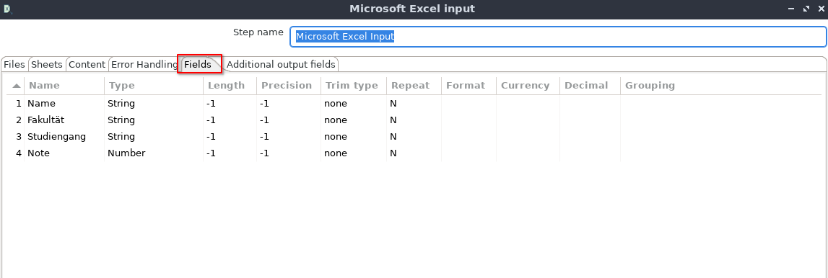Screen dimensions: 828x278
Task: Select the 'Studiengang' field name cell
Action: (64, 137)
